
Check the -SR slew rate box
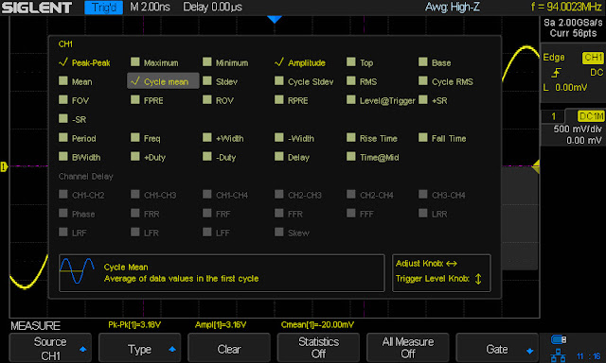(63, 118)
